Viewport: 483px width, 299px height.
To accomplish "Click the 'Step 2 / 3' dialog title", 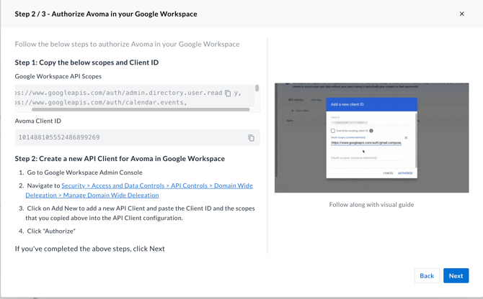I will coord(106,14).
